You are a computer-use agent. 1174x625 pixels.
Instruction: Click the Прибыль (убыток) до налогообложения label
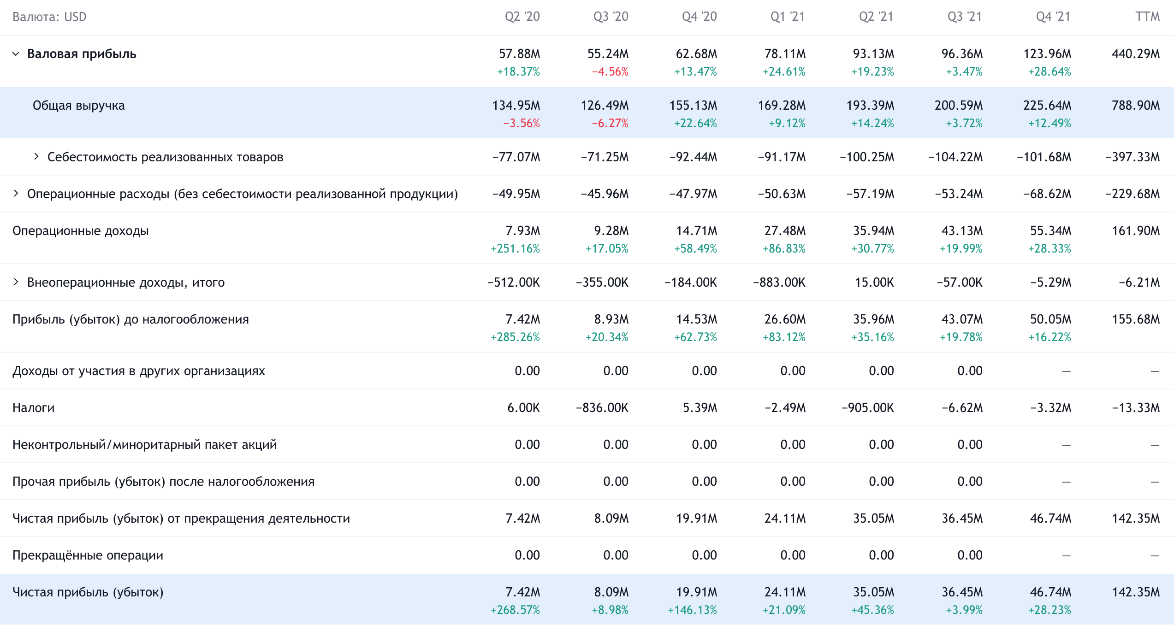coord(130,319)
